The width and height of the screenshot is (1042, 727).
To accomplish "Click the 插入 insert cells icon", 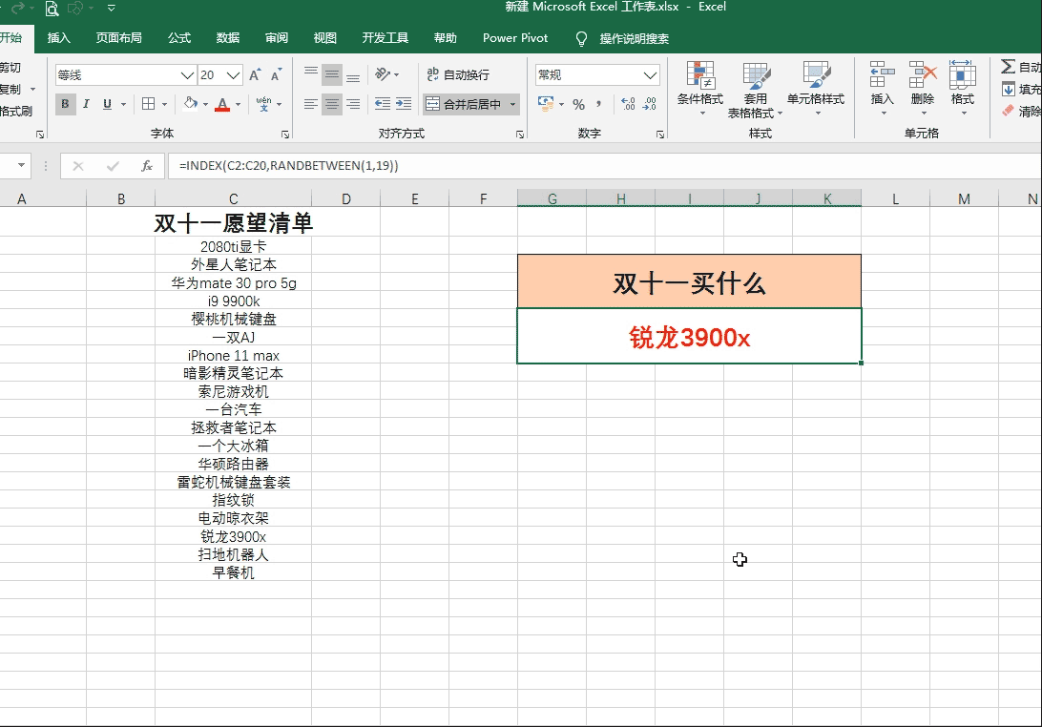I will (882, 75).
